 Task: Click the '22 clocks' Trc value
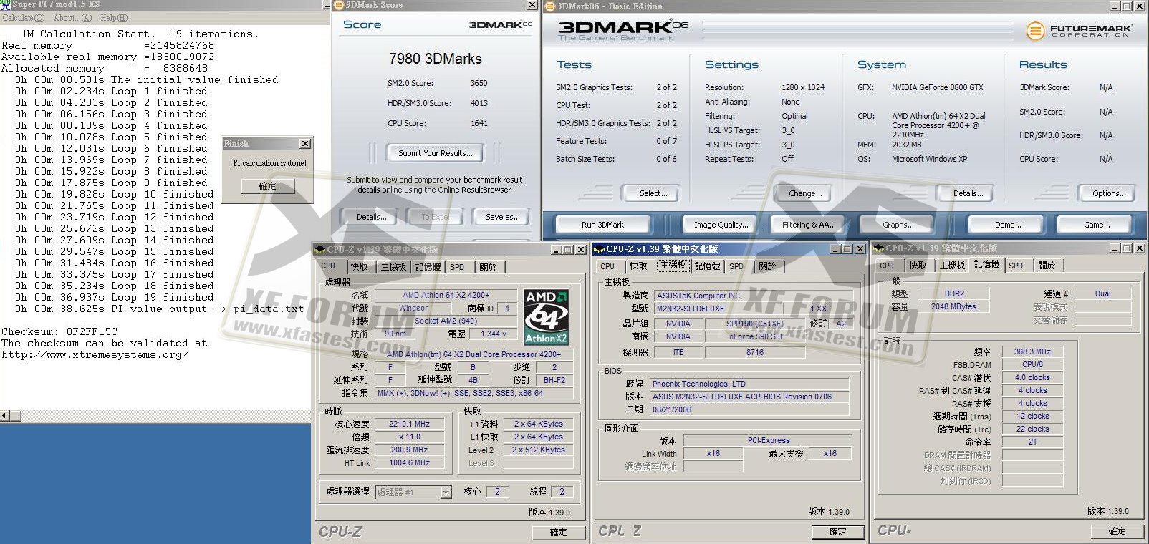[1032, 429]
